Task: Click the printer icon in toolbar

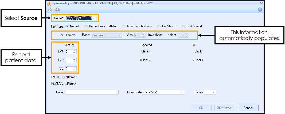Action: coord(57,10)
